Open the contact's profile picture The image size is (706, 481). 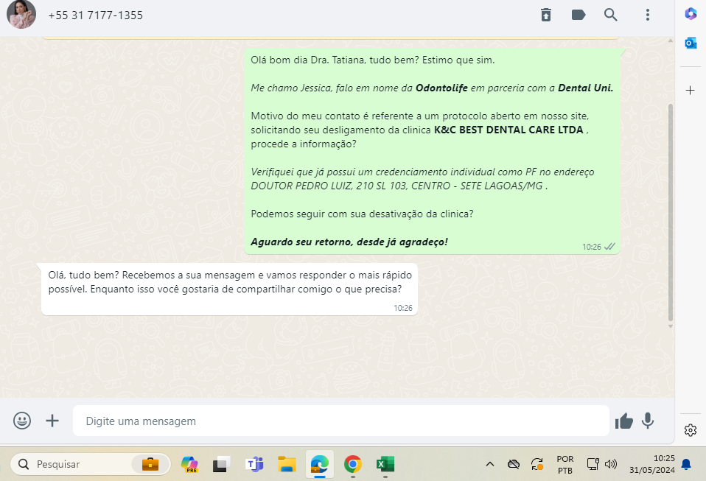click(21, 15)
